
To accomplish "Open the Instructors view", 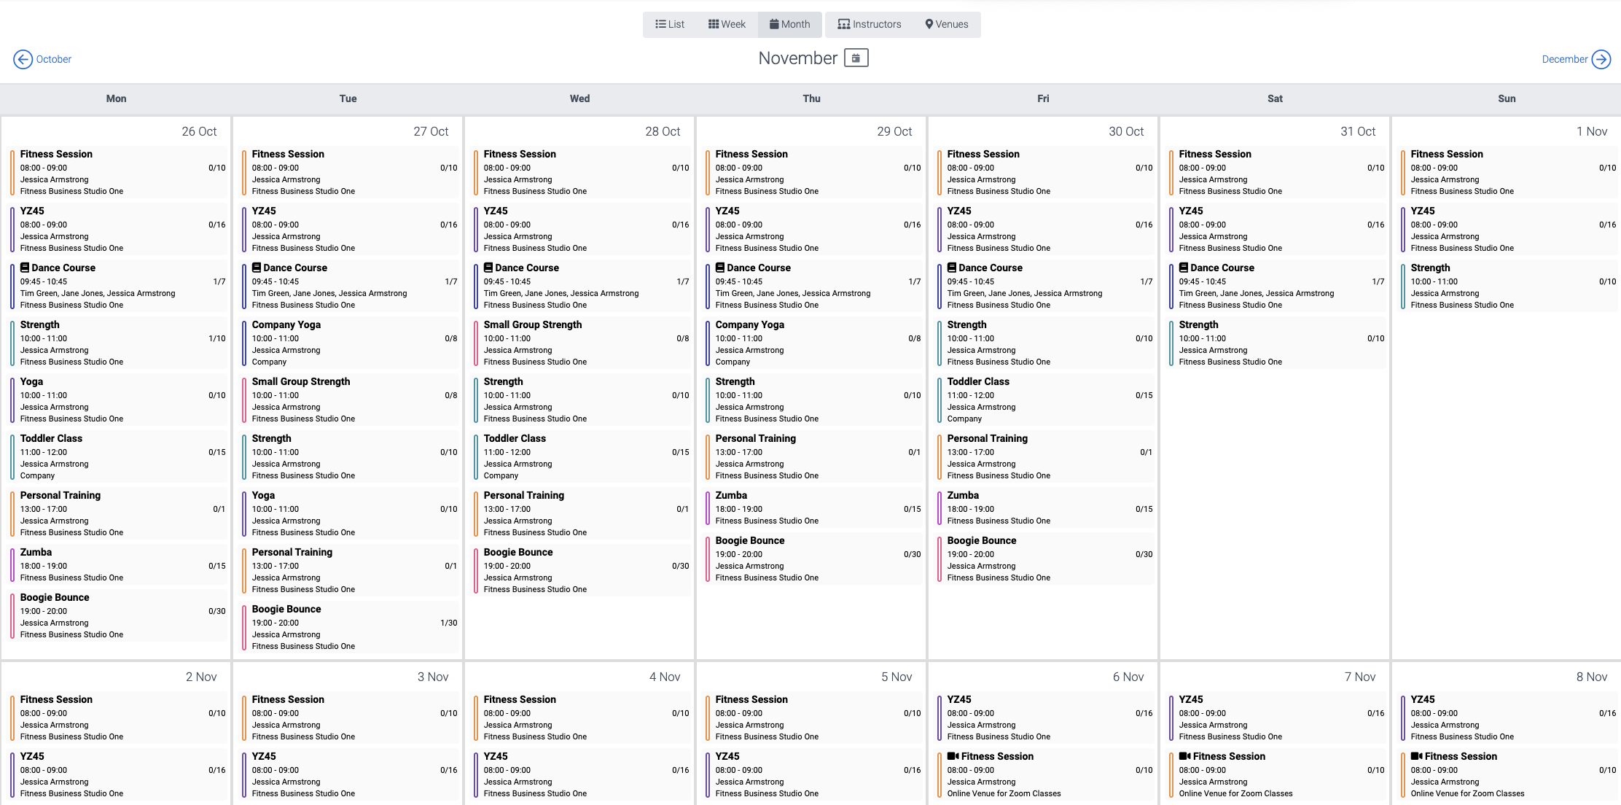I will (x=869, y=24).
